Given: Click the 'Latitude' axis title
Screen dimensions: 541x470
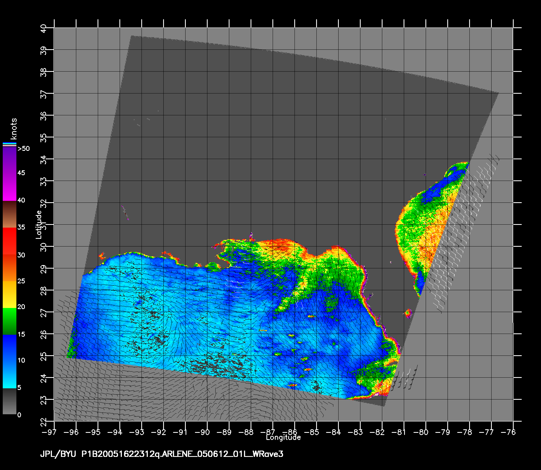Looking at the screenshot, I should (x=39, y=224).
